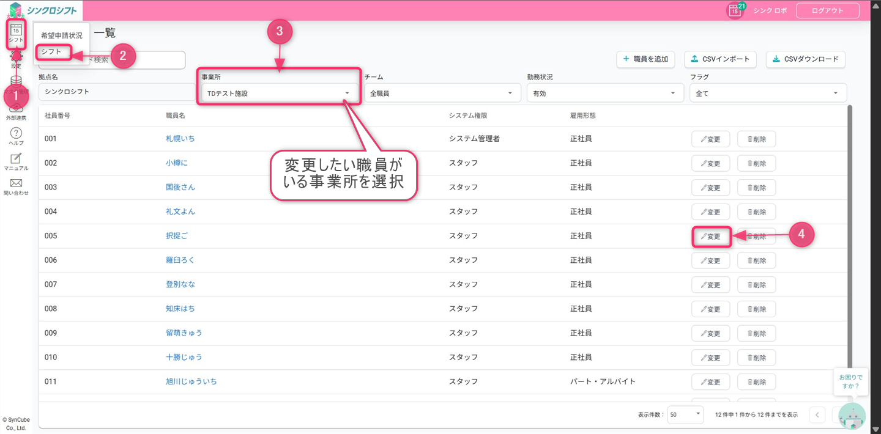Open staff link 小樽に
The width and height of the screenshot is (881, 434).
pos(177,163)
